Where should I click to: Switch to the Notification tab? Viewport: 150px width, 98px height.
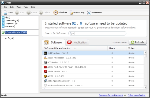click(77, 42)
